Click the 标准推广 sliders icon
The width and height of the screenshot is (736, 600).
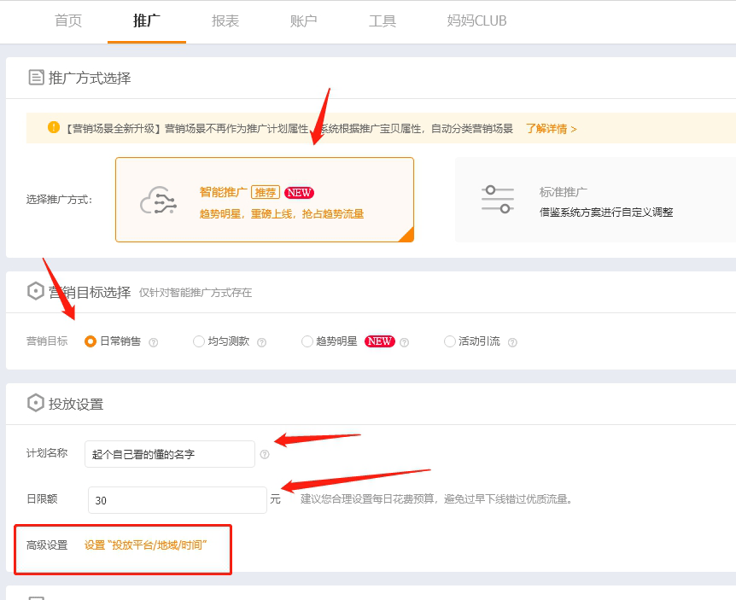pyautogui.click(x=497, y=199)
